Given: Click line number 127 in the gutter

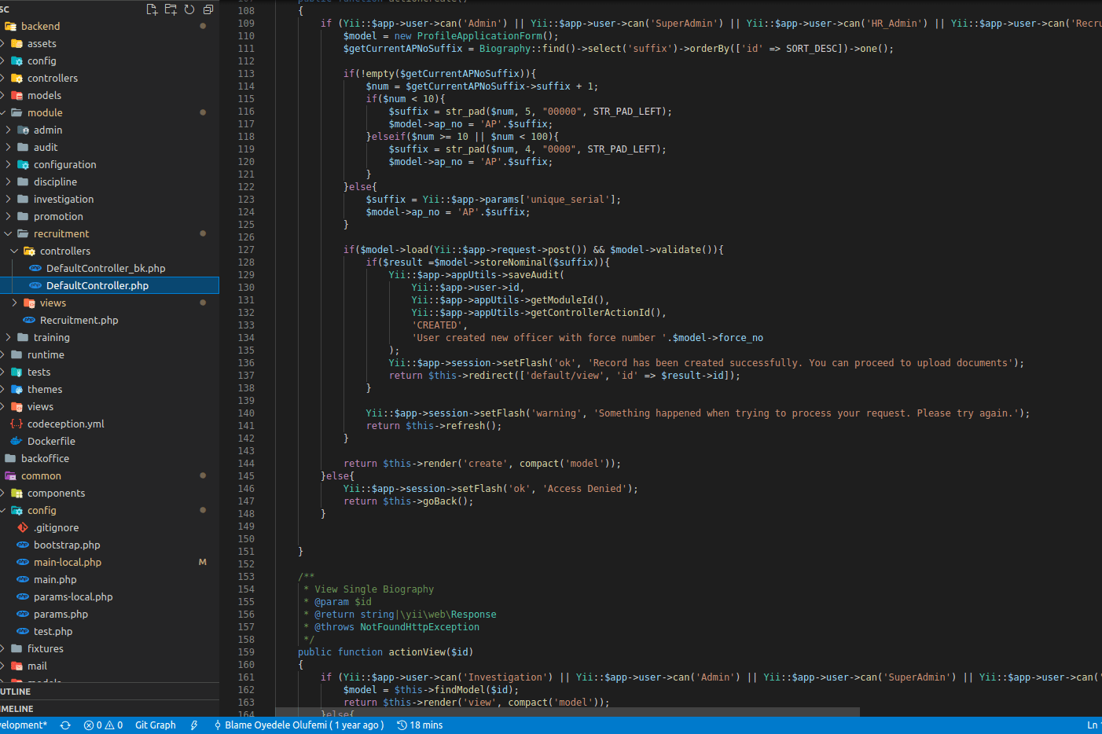Looking at the screenshot, I should point(246,250).
